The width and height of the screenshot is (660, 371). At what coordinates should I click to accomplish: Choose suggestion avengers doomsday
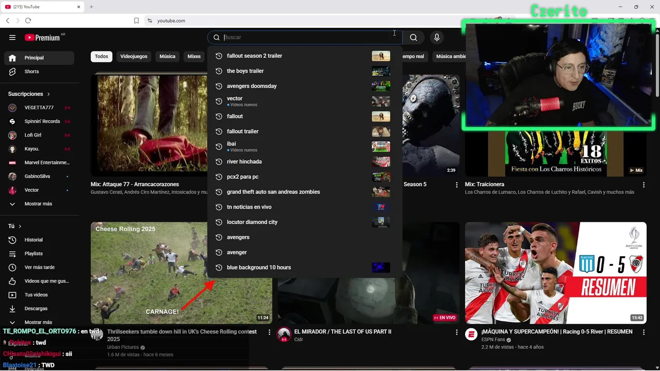point(305,86)
